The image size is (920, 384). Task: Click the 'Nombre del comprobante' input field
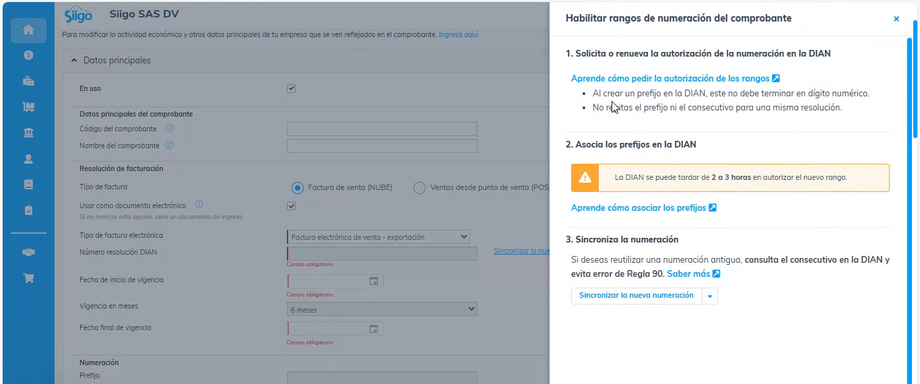(x=382, y=146)
